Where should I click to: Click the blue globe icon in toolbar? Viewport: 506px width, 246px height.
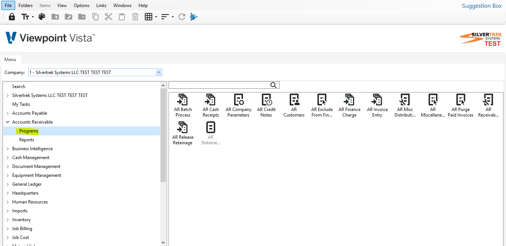[194, 17]
